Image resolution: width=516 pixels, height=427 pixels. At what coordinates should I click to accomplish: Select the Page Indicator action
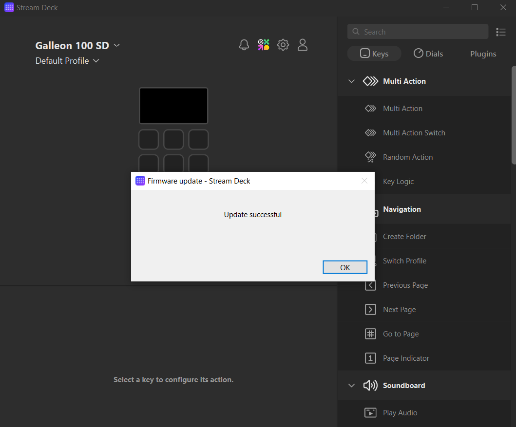click(406, 358)
